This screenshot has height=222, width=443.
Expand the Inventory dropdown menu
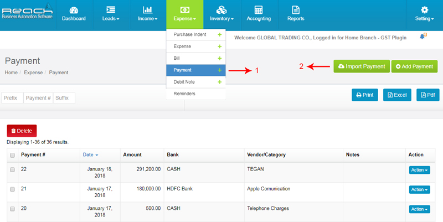pos(221,19)
